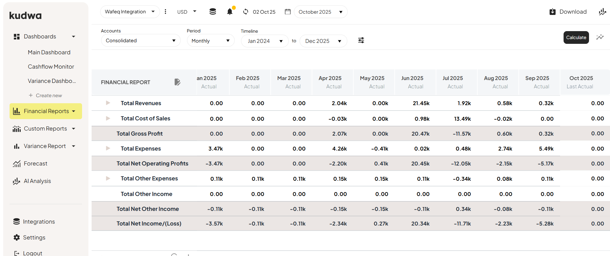Click the AI analysis icon at top right

tap(602, 12)
